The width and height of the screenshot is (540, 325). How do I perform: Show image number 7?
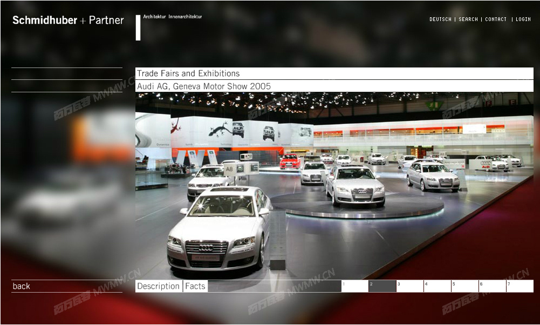coord(520,286)
